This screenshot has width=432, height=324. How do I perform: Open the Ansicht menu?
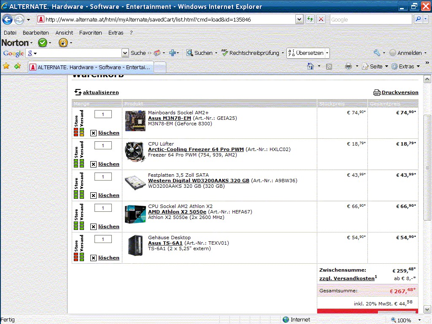click(64, 33)
